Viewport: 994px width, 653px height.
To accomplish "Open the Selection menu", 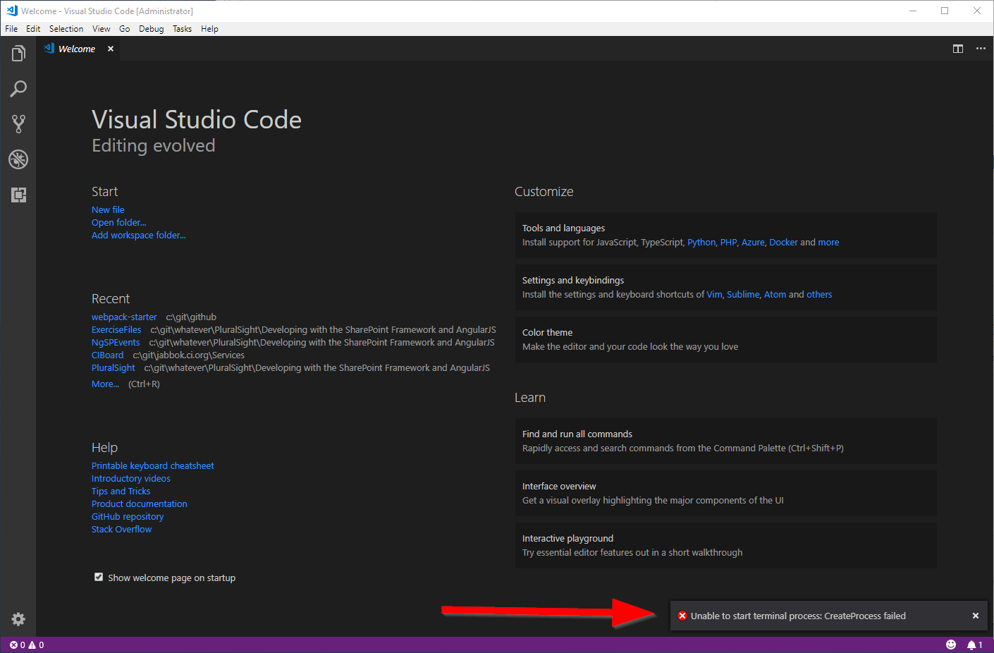I will click(66, 29).
